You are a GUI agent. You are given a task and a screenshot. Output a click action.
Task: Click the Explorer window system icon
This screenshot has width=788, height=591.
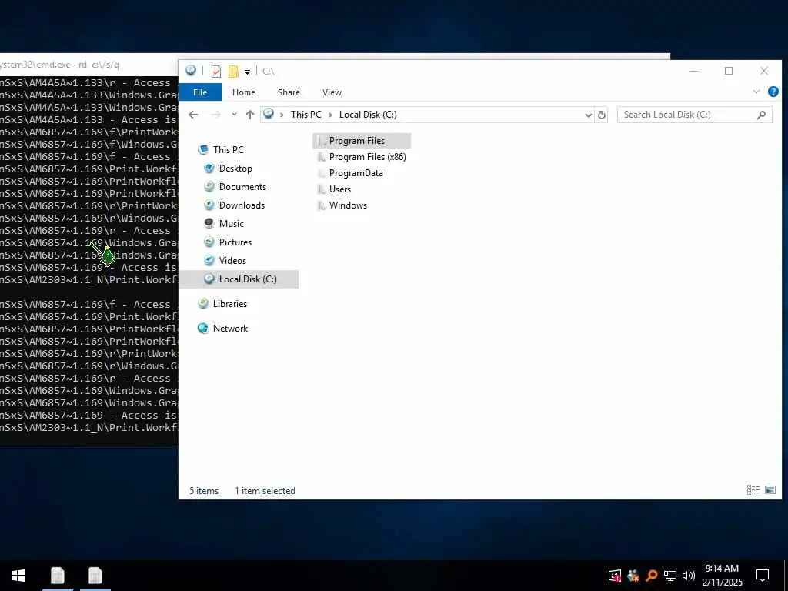pyautogui.click(x=191, y=71)
